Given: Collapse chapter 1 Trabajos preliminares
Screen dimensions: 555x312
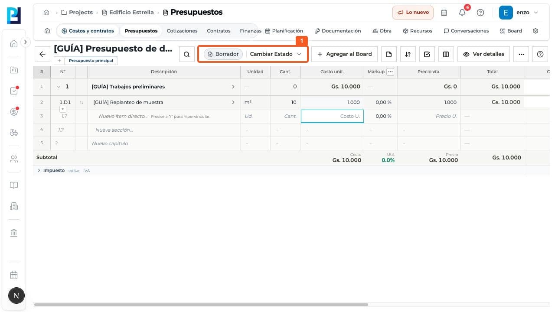Looking at the screenshot, I should pyautogui.click(x=59, y=87).
